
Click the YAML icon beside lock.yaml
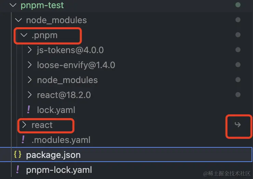(x=29, y=110)
